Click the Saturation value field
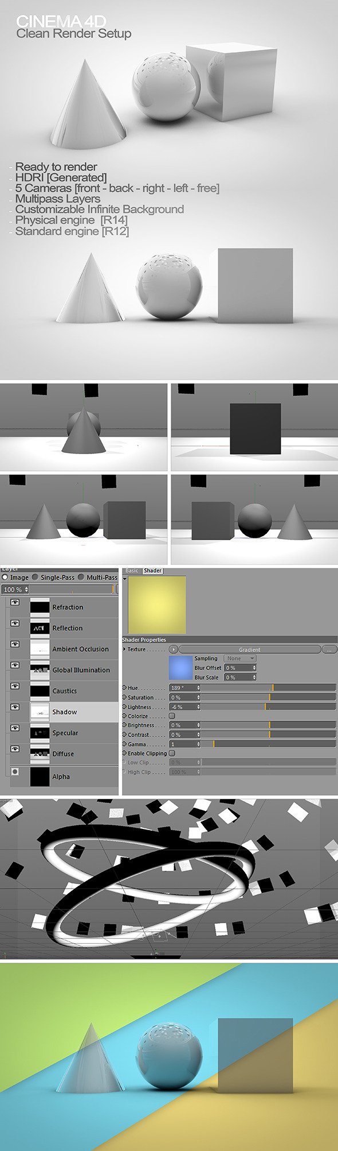The image size is (338, 1151). (183, 697)
